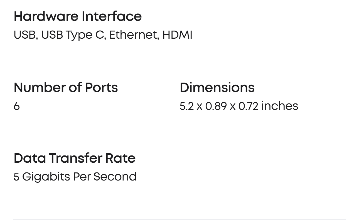Click the word "Second" in the transfer rate value
359x220 pixels.
pyautogui.click(x=115, y=177)
